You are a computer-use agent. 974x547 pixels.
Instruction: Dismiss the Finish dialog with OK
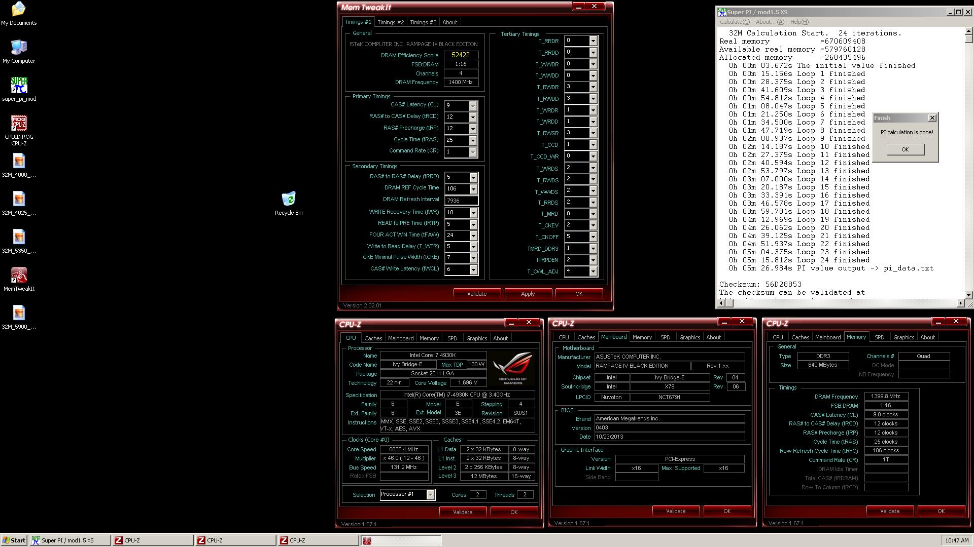[905, 149]
